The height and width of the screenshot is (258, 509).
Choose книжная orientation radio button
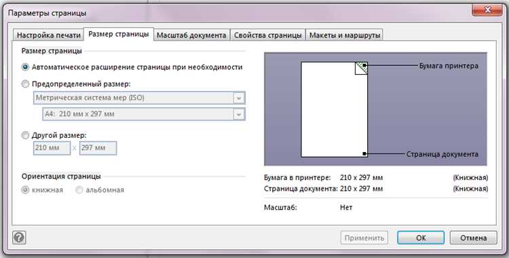coord(25,189)
